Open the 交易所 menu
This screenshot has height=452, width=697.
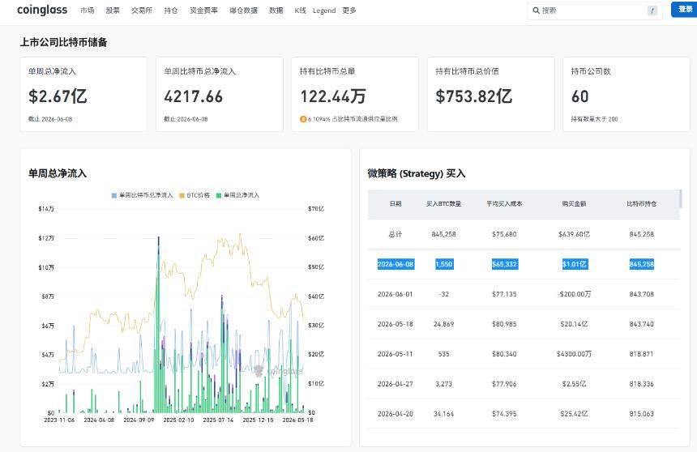point(141,11)
